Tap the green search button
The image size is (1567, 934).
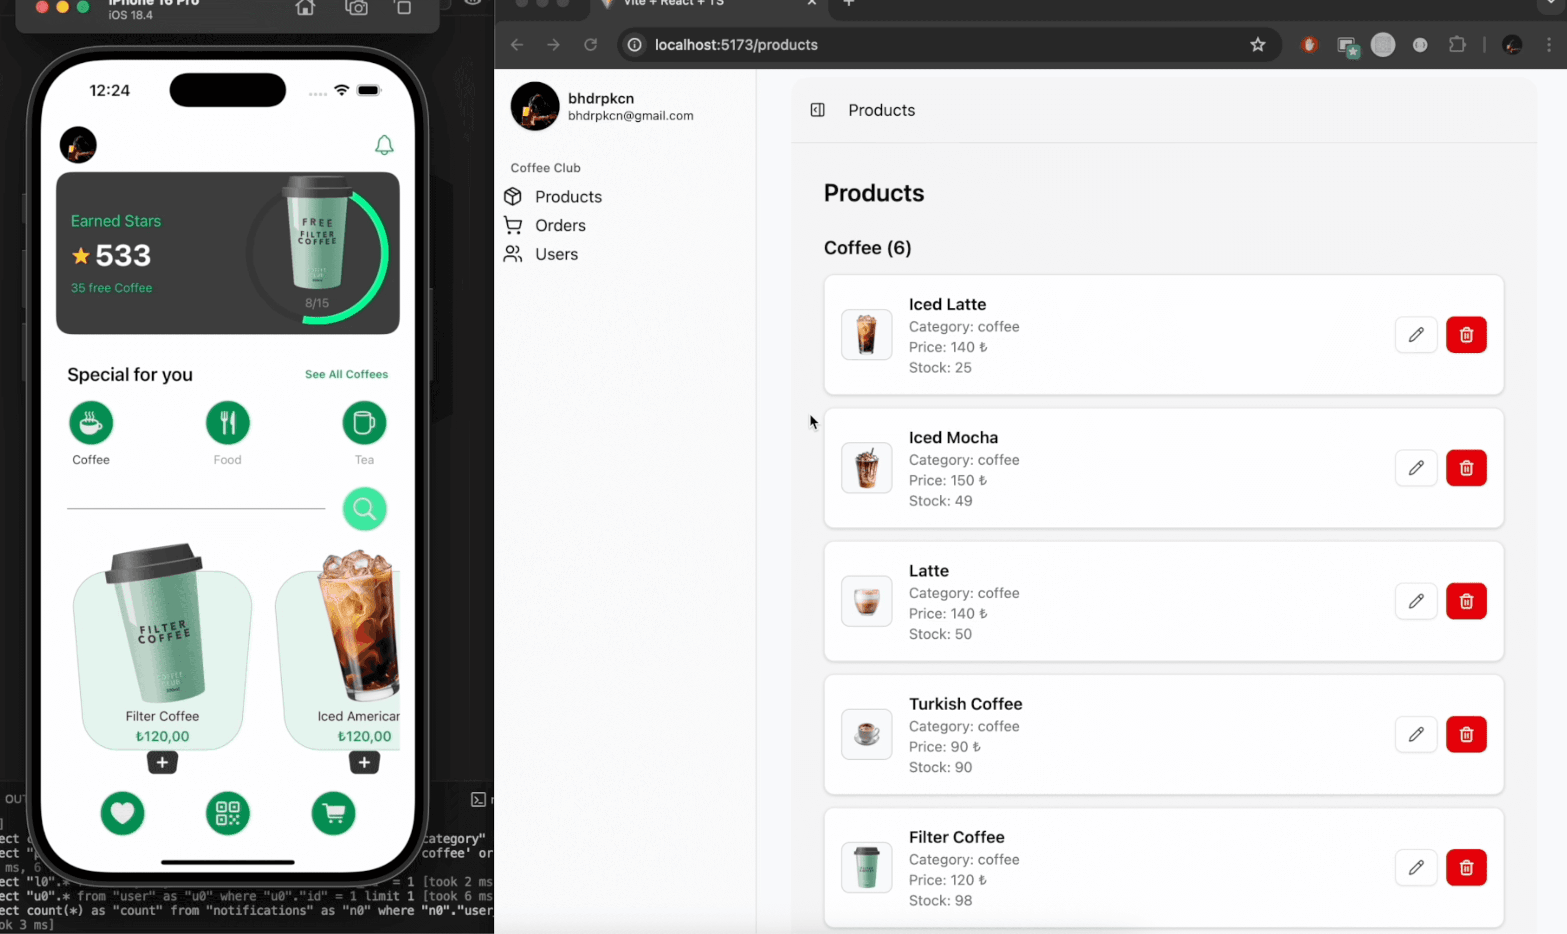click(x=364, y=508)
